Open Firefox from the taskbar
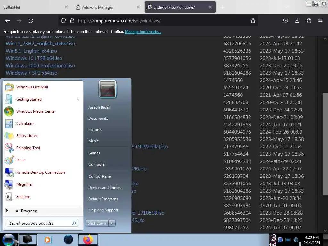328x246 pixels. pos(88,240)
